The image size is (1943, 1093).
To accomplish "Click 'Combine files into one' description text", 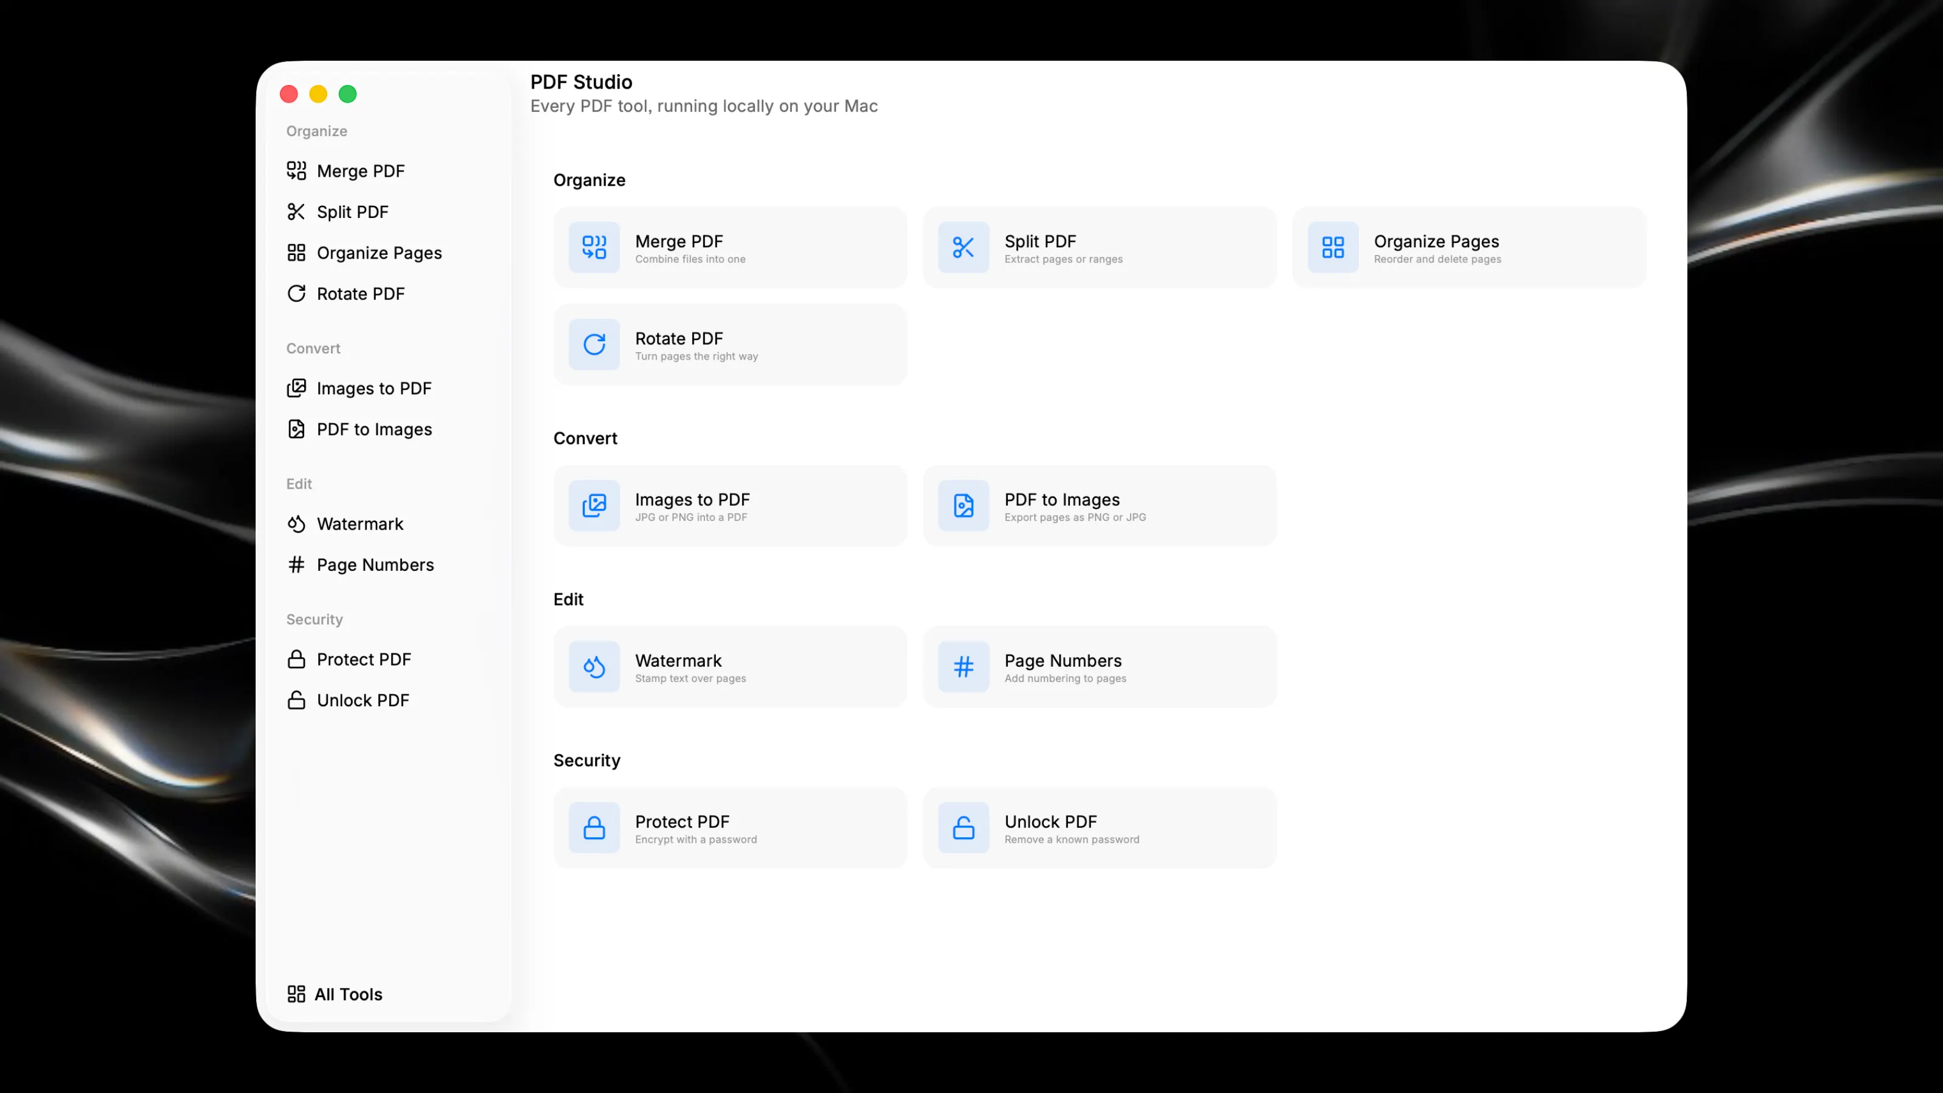I will tap(690, 259).
